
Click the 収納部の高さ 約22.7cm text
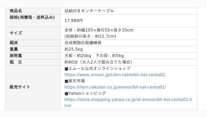click(90, 36)
